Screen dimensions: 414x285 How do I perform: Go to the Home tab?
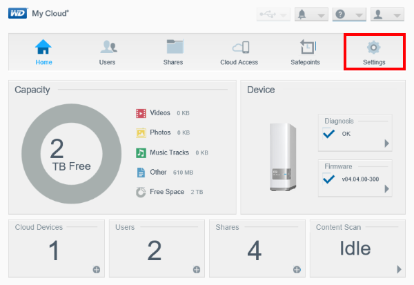[x=43, y=52]
